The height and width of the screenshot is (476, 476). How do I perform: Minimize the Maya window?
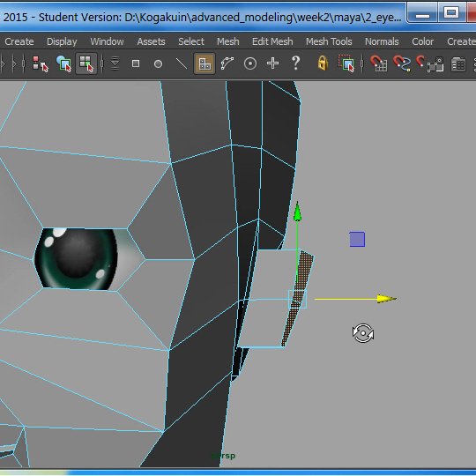[422, 12]
